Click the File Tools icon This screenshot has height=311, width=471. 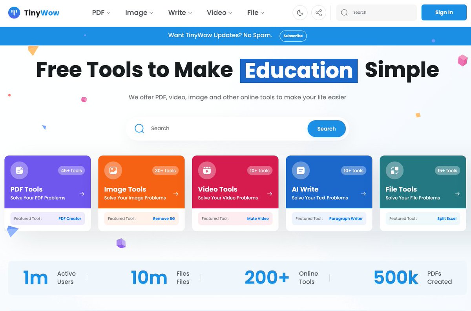pyautogui.click(x=394, y=170)
